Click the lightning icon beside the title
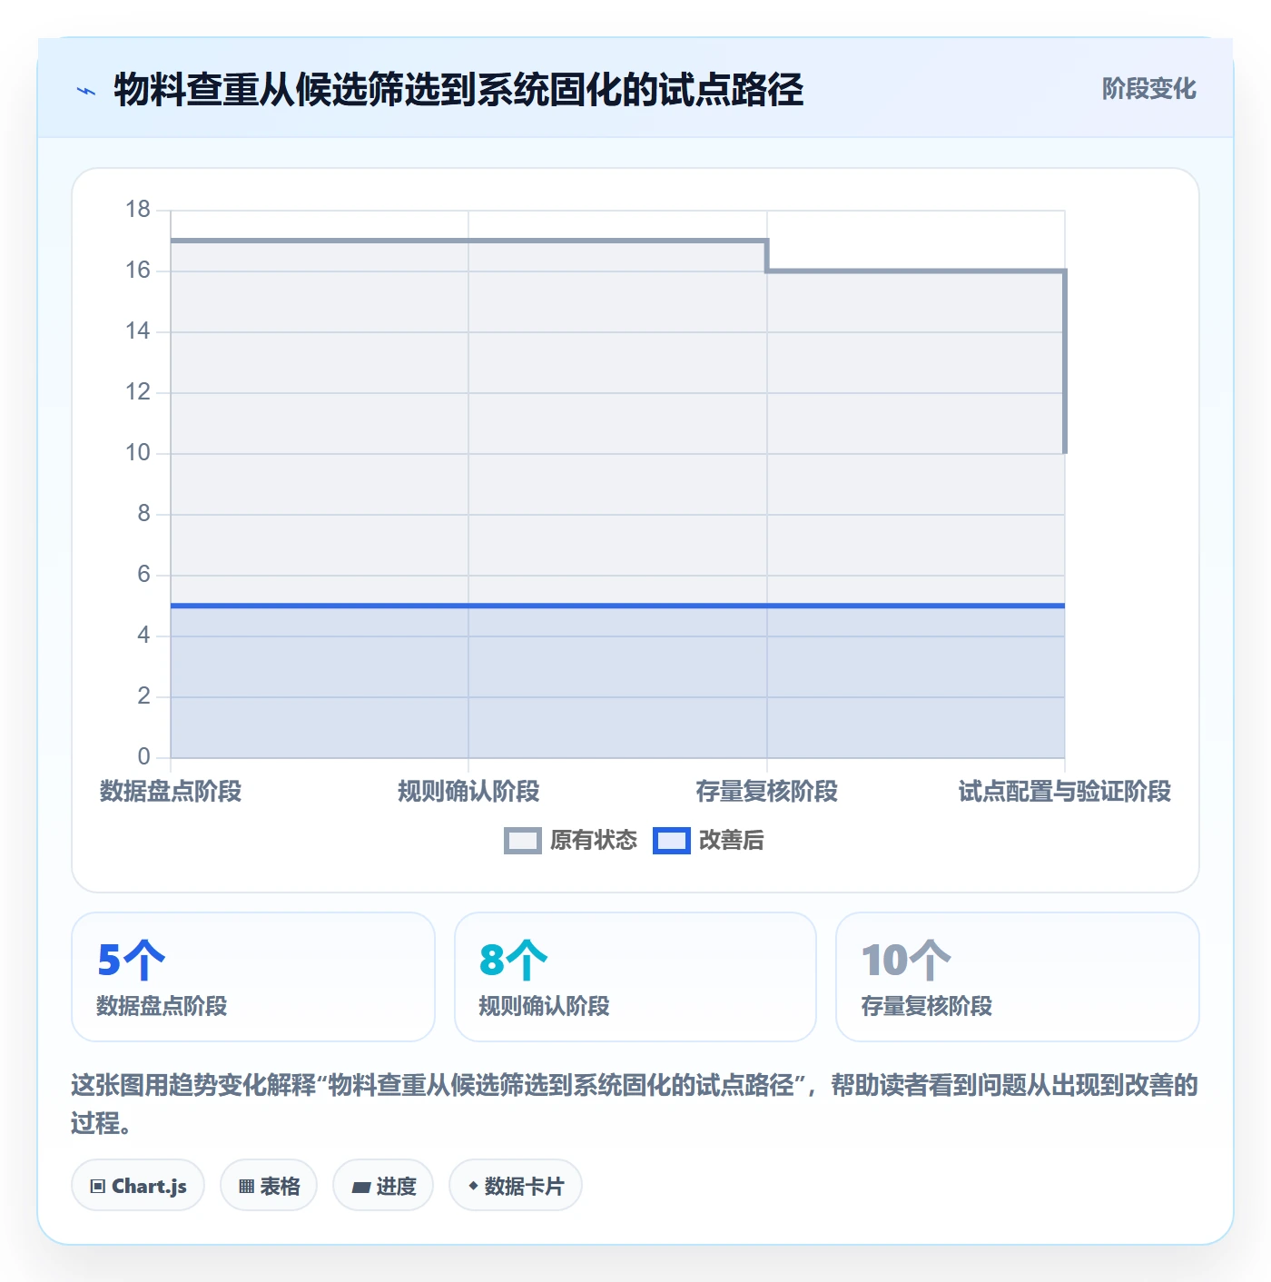This screenshot has width=1271, height=1282. [x=86, y=91]
